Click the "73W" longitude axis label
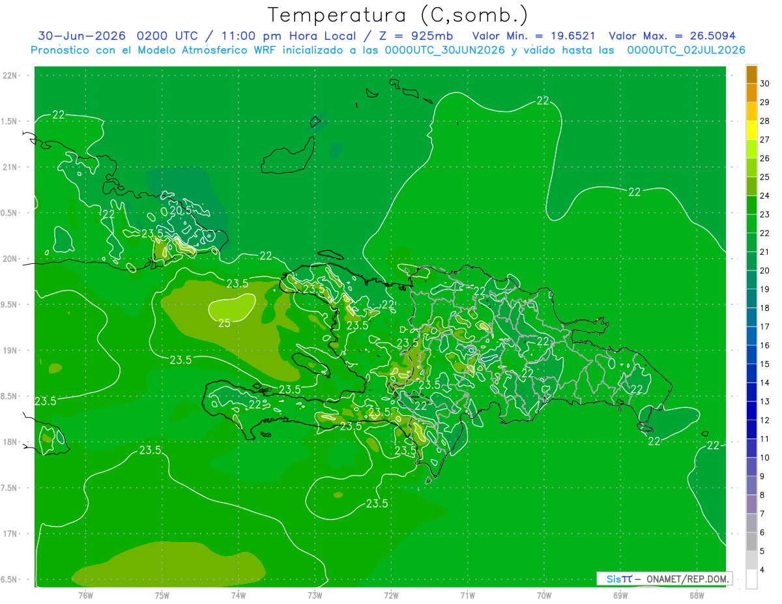 pyautogui.click(x=315, y=595)
